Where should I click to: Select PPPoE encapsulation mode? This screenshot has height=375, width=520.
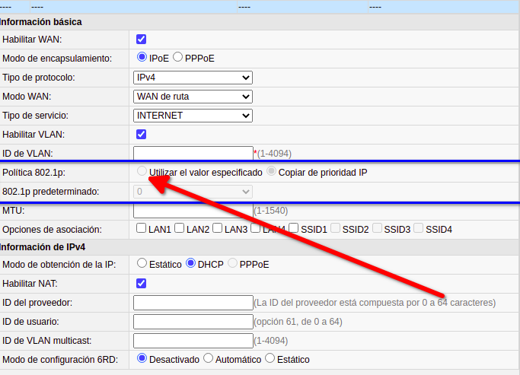point(178,57)
